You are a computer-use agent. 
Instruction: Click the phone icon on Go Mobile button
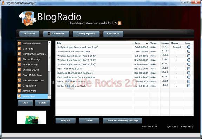[x=49, y=34]
